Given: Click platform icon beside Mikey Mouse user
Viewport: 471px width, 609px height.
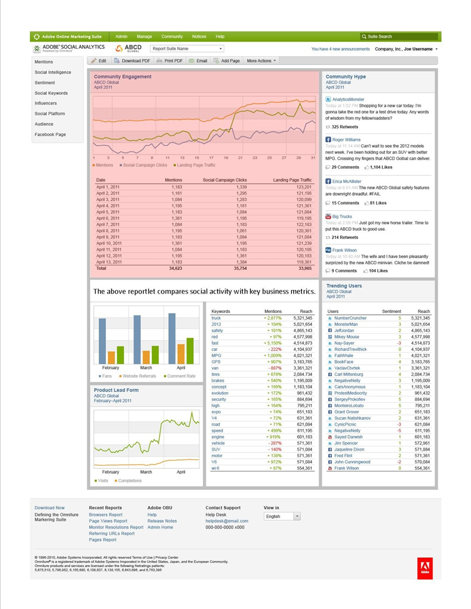Looking at the screenshot, I should 330,337.
